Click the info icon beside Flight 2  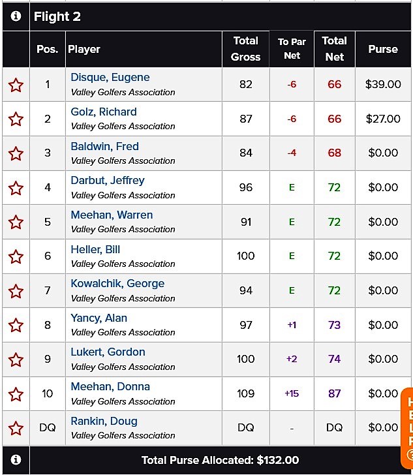click(16, 16)
